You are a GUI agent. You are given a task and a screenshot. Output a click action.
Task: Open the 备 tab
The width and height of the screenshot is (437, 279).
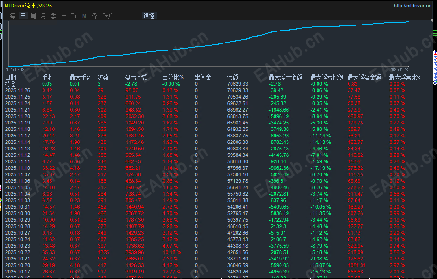(94, 16)
